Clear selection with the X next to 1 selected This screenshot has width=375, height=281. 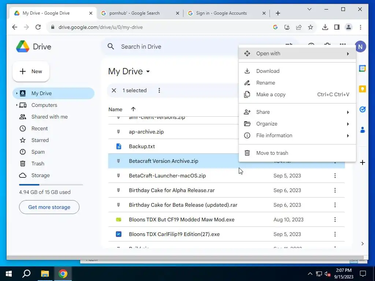coord(114,90)
